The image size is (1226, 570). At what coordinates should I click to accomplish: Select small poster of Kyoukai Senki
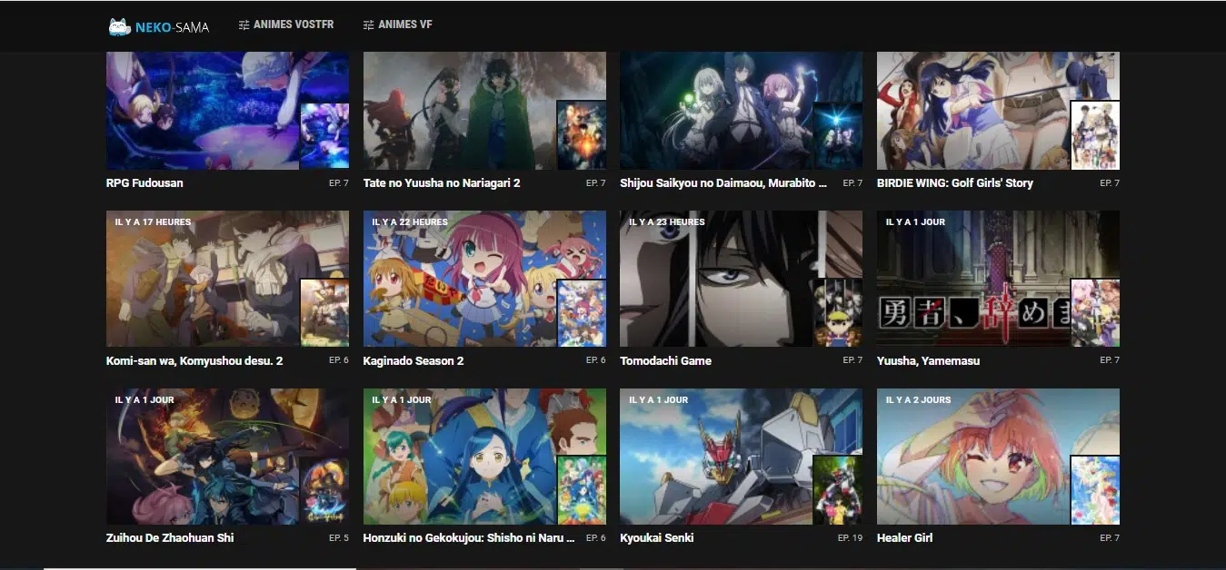[x=838, y=490]
